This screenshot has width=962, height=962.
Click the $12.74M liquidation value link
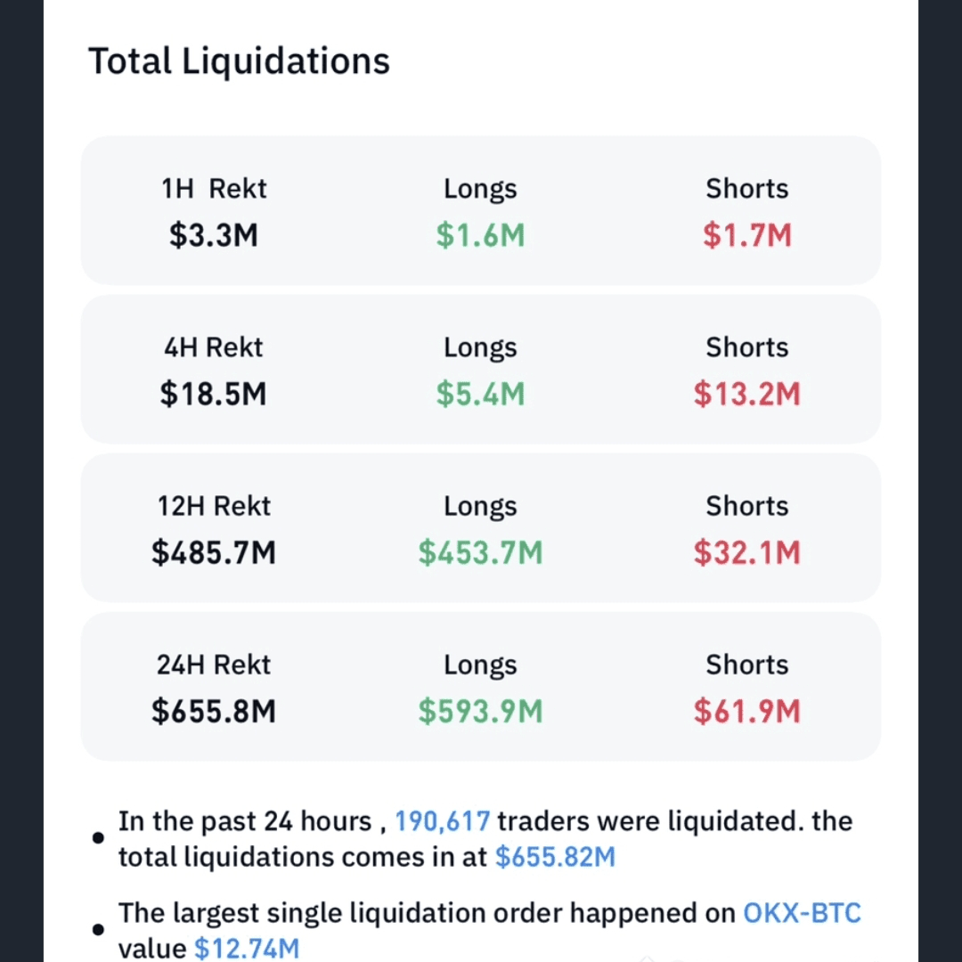pyautogui.click(x=247, y=949)
